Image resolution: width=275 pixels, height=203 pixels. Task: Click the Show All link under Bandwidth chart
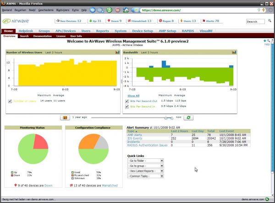click(x=133, y=96)
